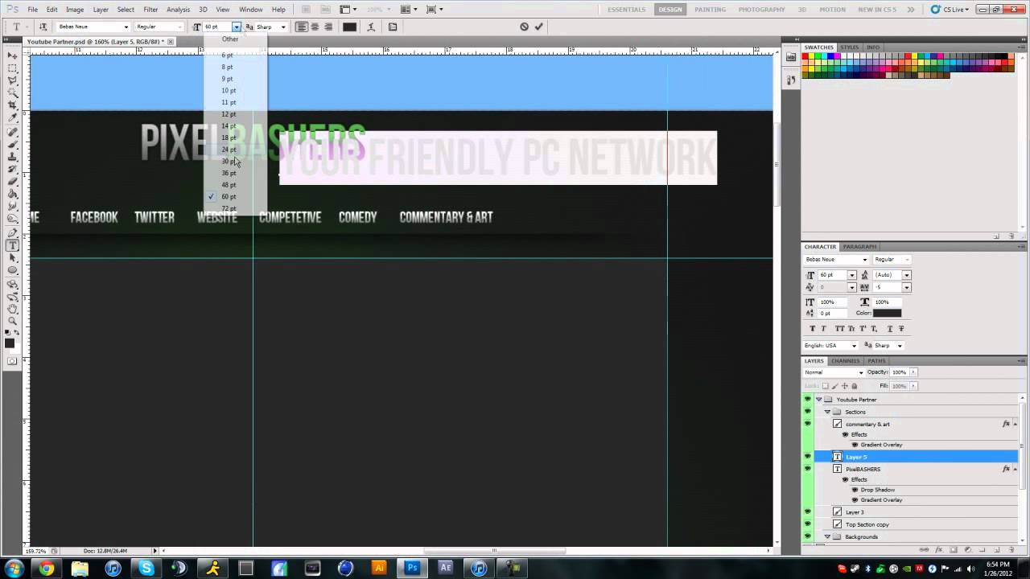This screenshot has height=579, width=1030.
Task: Hide the Sections group
Action: (x=807, y=412)
